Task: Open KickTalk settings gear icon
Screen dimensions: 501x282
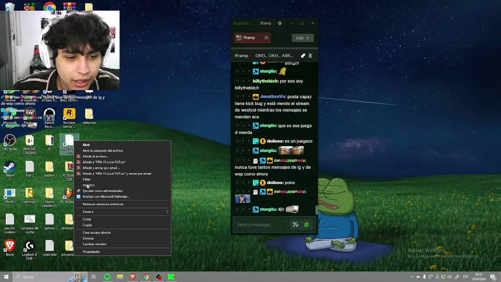Action: coord(279,23)
